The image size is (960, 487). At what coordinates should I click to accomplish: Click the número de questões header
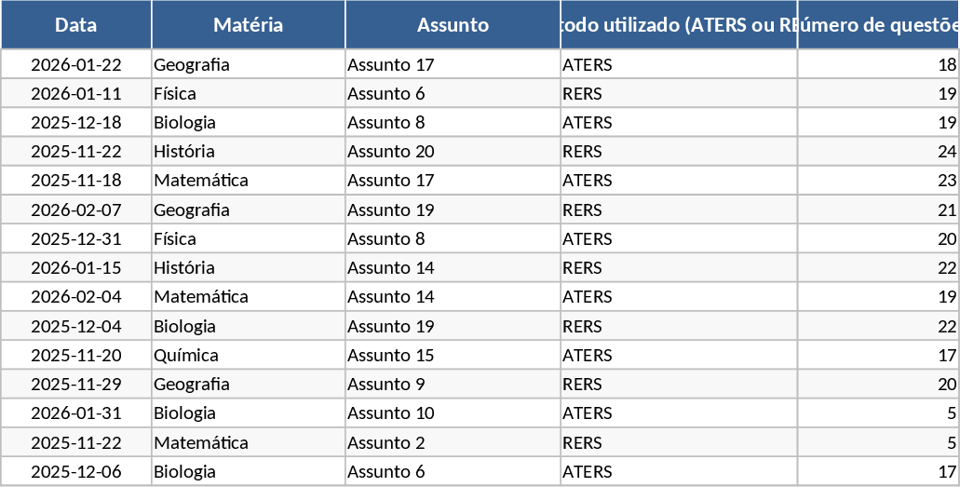tap(878, 25)
